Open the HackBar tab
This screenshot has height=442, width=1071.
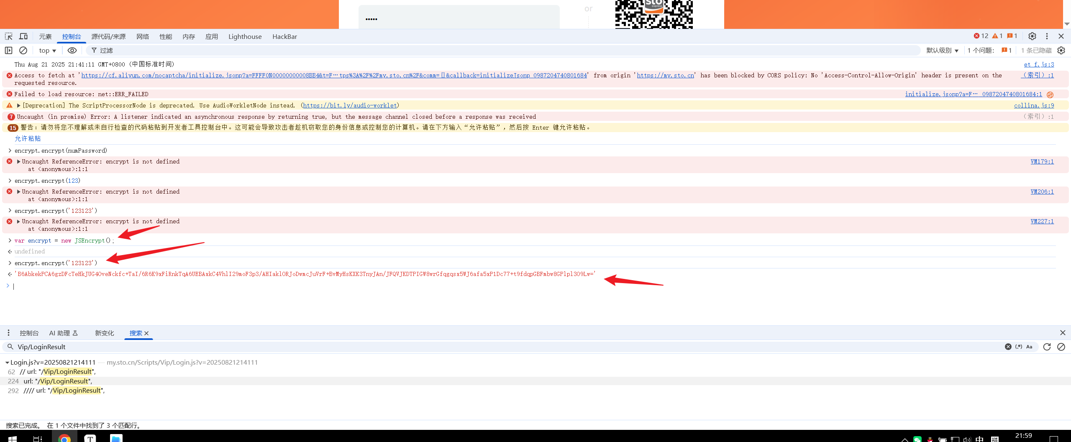point(284,37)
